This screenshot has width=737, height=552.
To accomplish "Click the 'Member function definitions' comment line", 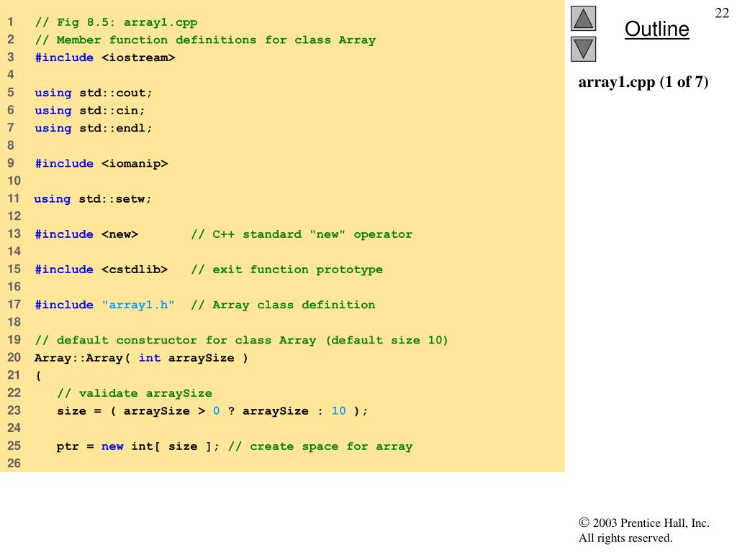I will (x=205, y=40).
